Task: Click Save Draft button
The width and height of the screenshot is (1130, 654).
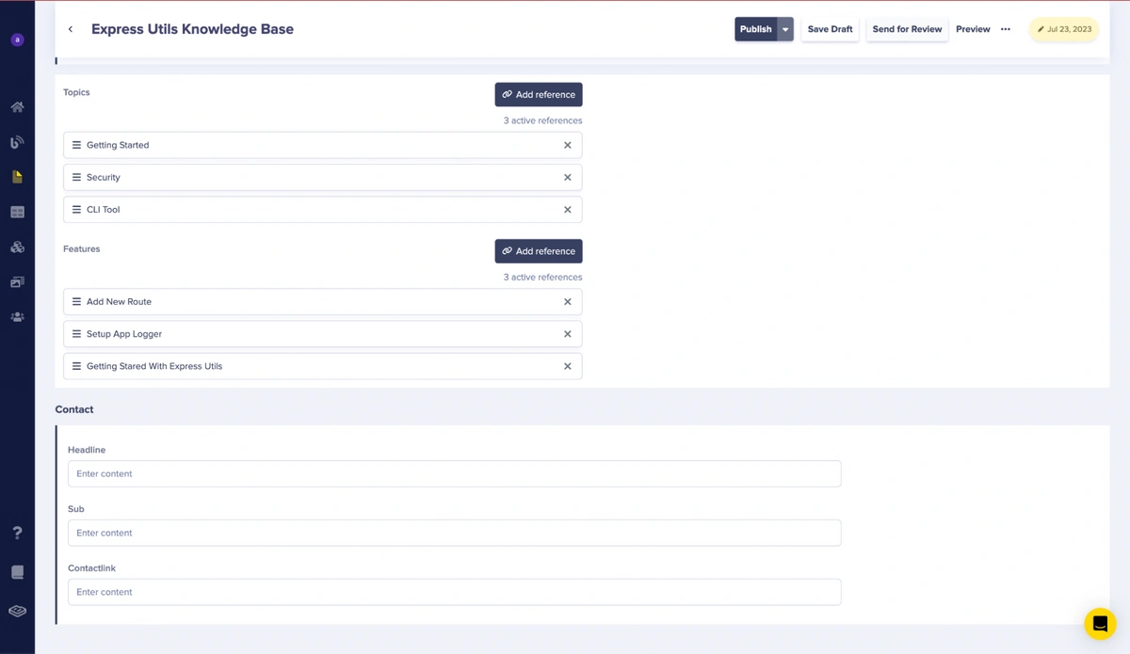Action: pos(830,29)
